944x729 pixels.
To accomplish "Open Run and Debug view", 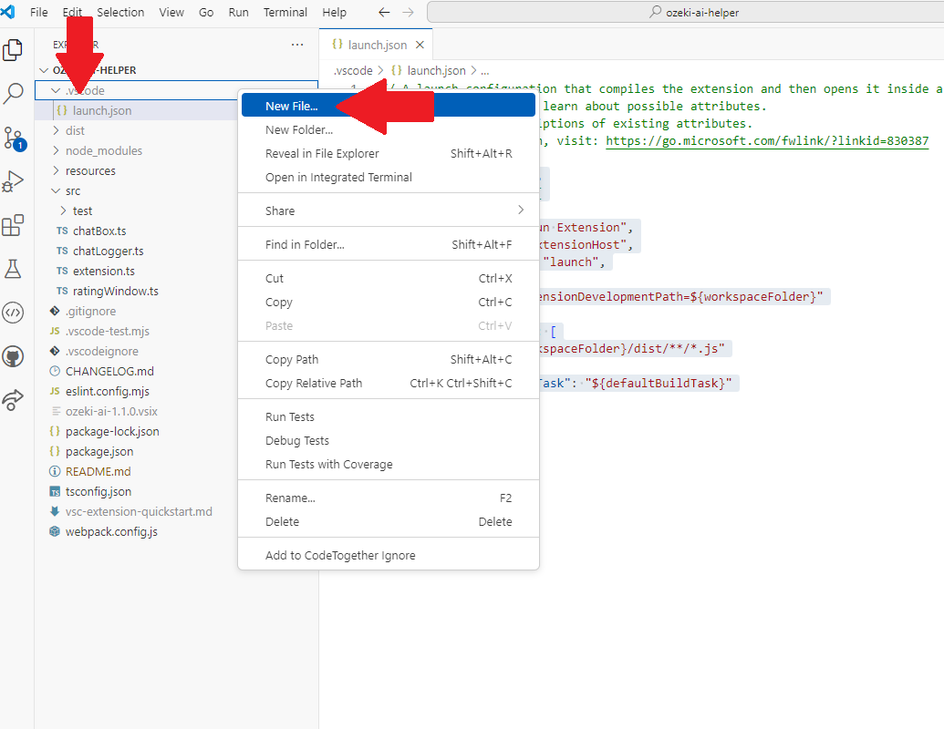I will click(x=13, y=181).
